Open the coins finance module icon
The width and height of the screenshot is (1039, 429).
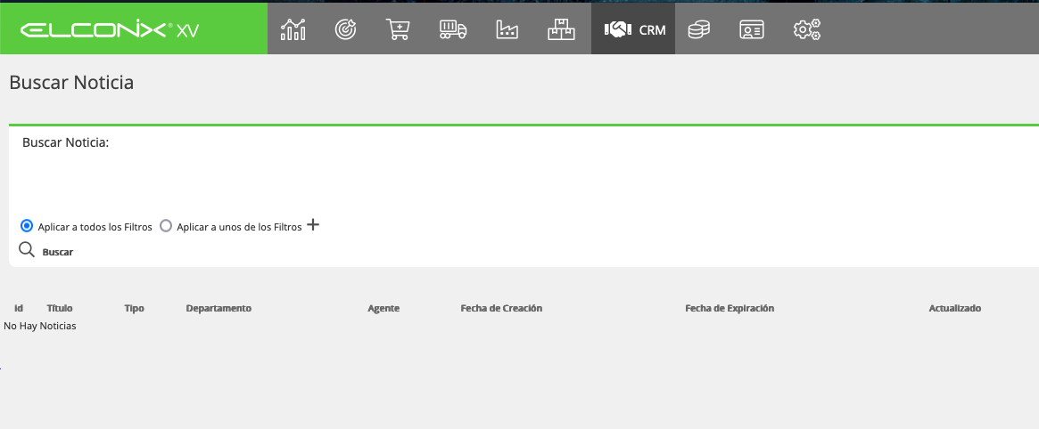pos(699,29)
